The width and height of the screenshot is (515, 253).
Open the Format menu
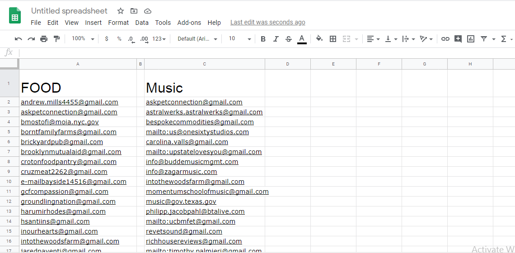pos(118,23)
